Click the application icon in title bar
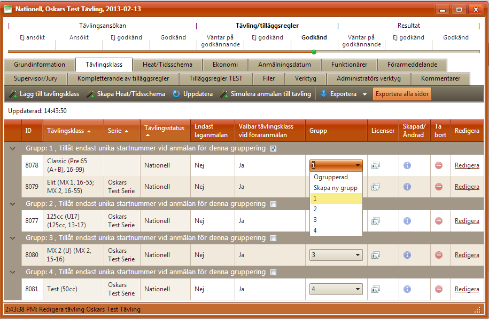The height and width of the screenshot is (319, 489). tap(8, 9)
